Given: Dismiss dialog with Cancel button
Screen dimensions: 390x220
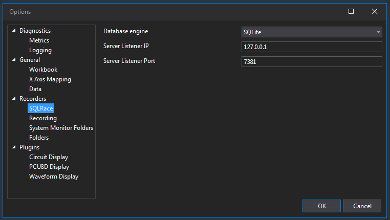Looking at the screenshot, I should coord(362,206).
